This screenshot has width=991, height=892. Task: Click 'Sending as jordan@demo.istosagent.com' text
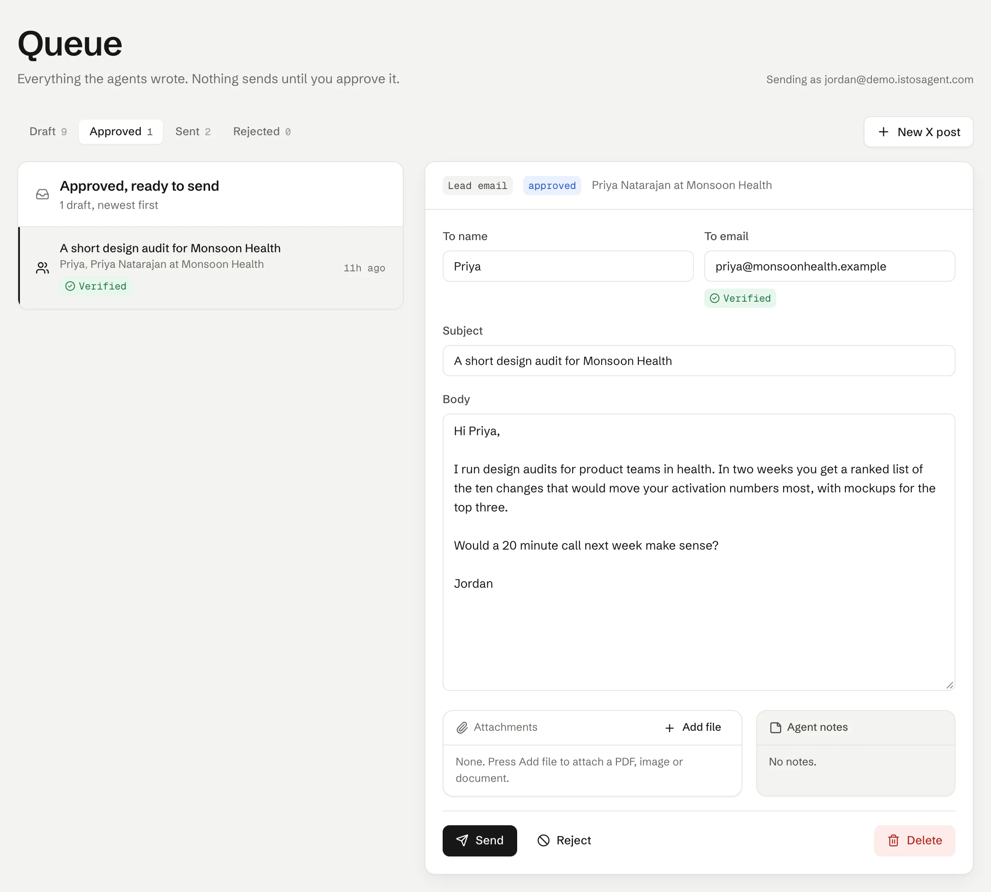[x=870, y=79]
